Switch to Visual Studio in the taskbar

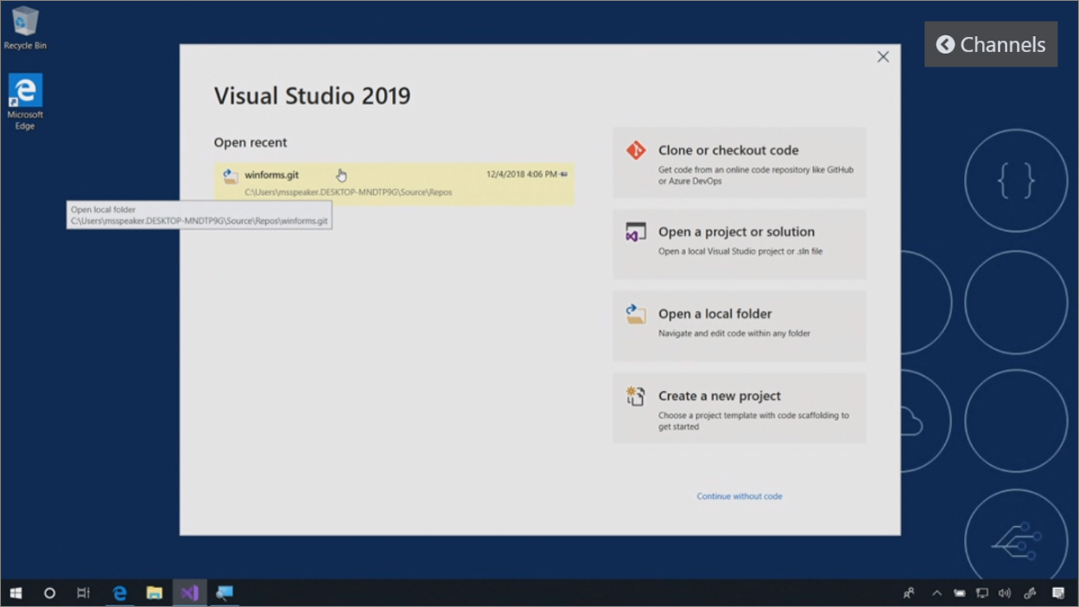click(190, 593)
